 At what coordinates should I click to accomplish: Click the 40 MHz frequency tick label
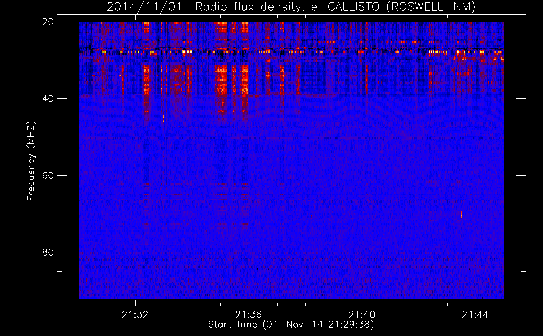(x=48, y=99)
